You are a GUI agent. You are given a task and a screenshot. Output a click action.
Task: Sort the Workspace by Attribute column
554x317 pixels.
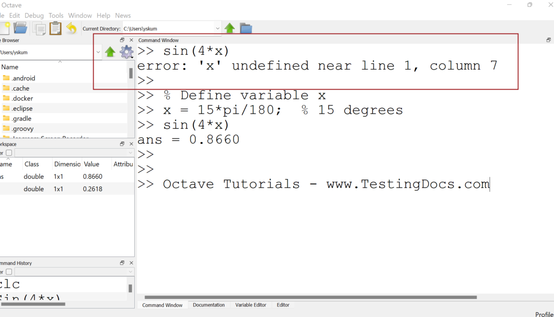pos(123,164)
